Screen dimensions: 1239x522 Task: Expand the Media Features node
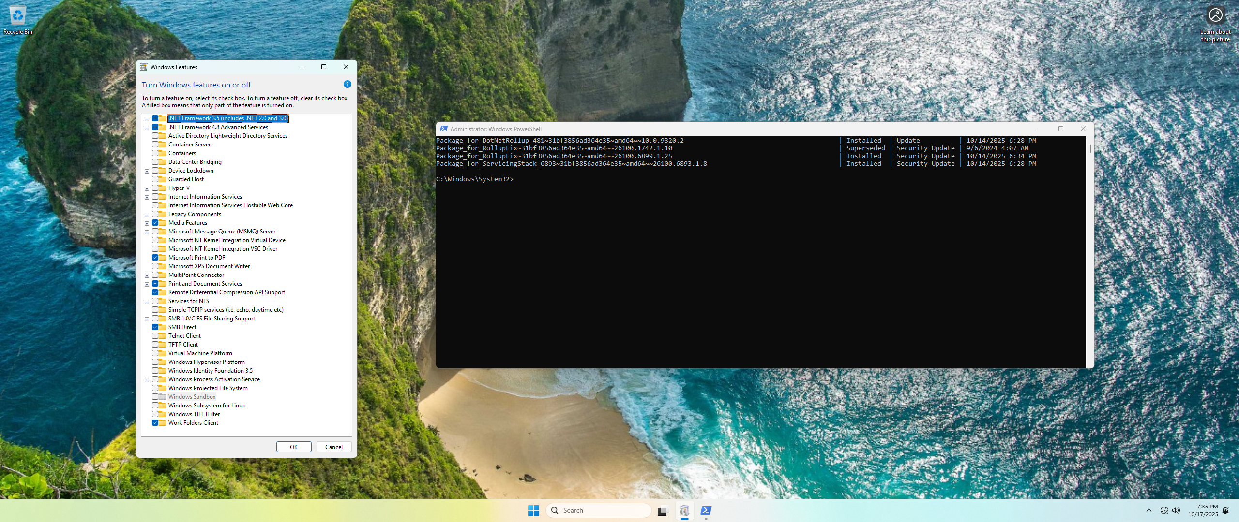click(147, 223)
